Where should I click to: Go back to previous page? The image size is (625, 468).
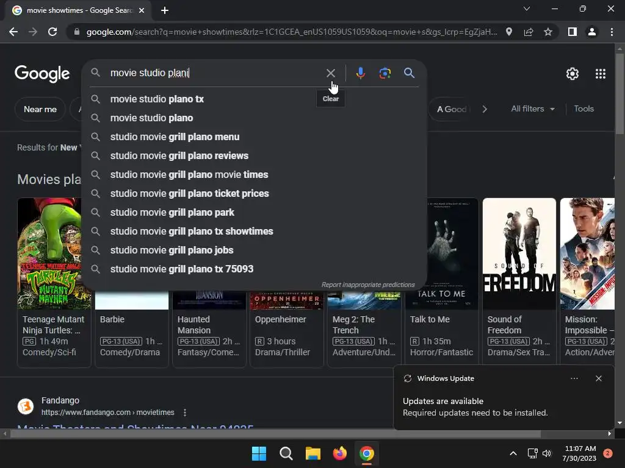[x=13, y=32]
